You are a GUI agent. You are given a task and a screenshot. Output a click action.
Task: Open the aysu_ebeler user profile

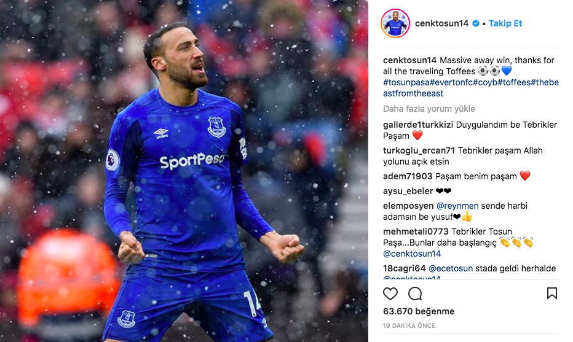click(x=408, y=191)
